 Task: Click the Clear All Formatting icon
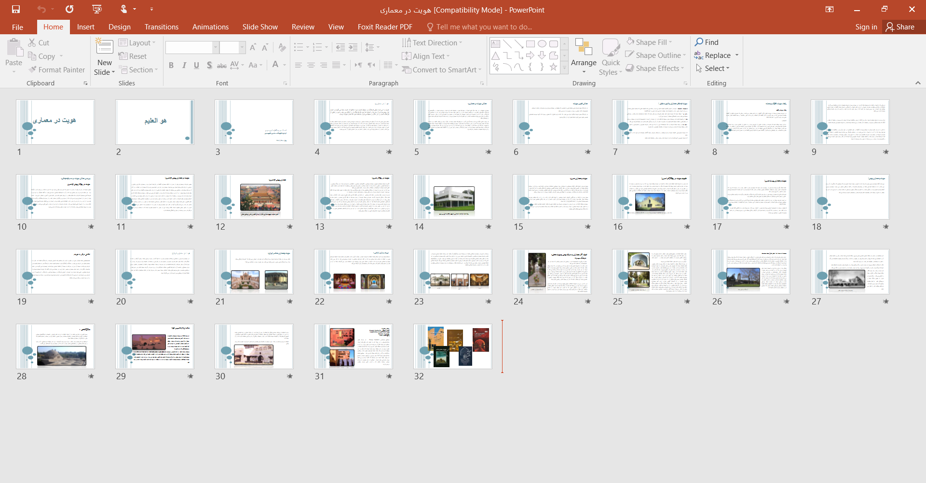(x=282, y=47)
